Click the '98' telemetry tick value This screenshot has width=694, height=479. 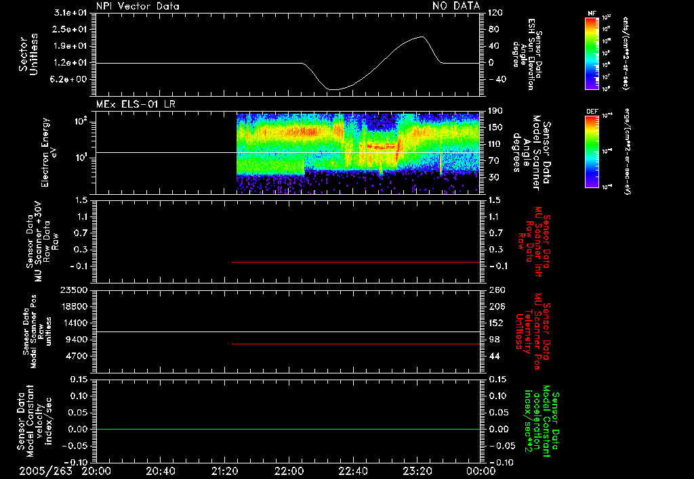pyautogui.click(x=493, y=340)
